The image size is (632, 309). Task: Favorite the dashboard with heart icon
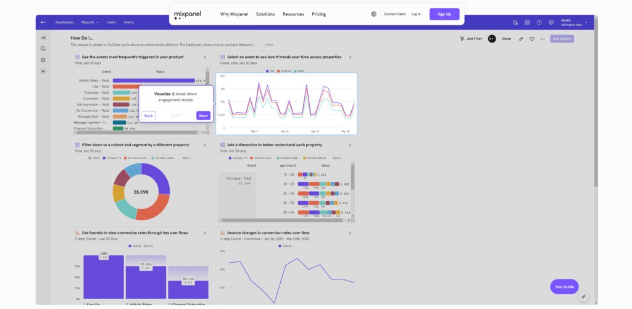click(532, 39)
